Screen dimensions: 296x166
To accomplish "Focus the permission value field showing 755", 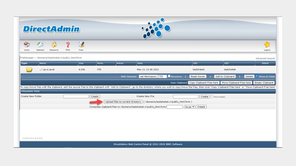I will coord(162,77).
